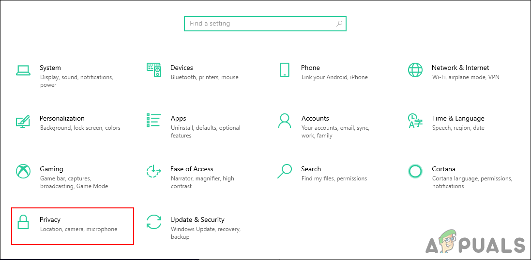Focus the Find a setting field
This screenshot has width=531, height=260.
pos(265,24)
